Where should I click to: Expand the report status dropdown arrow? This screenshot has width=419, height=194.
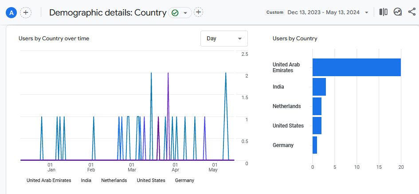pyautogui.click(x=185, y=13)
